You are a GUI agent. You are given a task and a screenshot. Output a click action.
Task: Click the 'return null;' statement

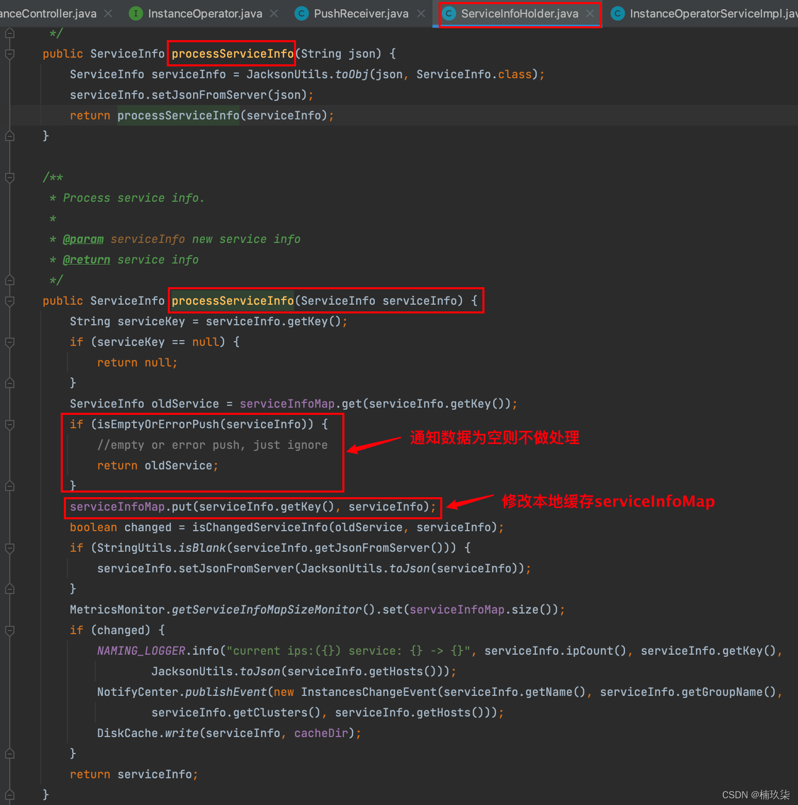(x=137, y=362)
